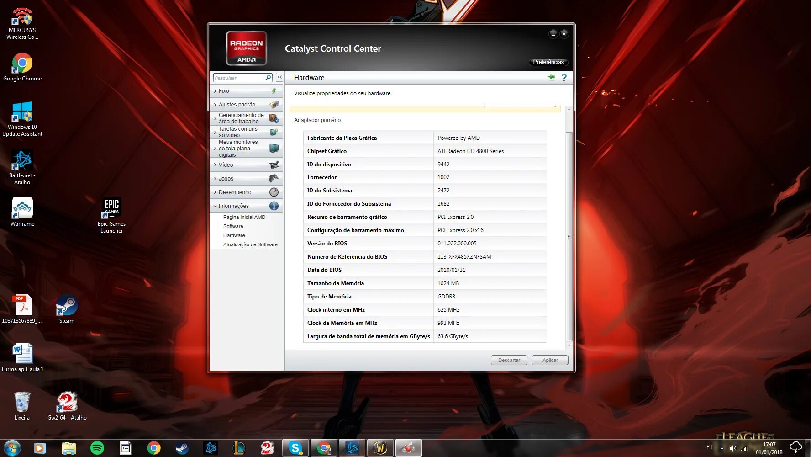Click the '1024 MB' memory size value
This screenshot has height=457, width=811.
coord(448,283)
